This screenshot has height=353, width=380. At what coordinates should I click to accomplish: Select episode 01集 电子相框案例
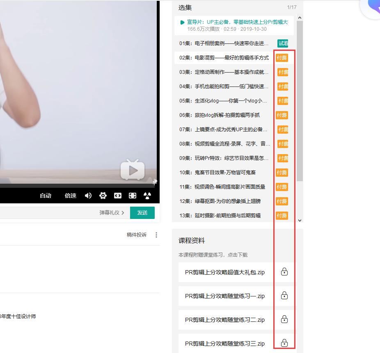tap(222, 43)
